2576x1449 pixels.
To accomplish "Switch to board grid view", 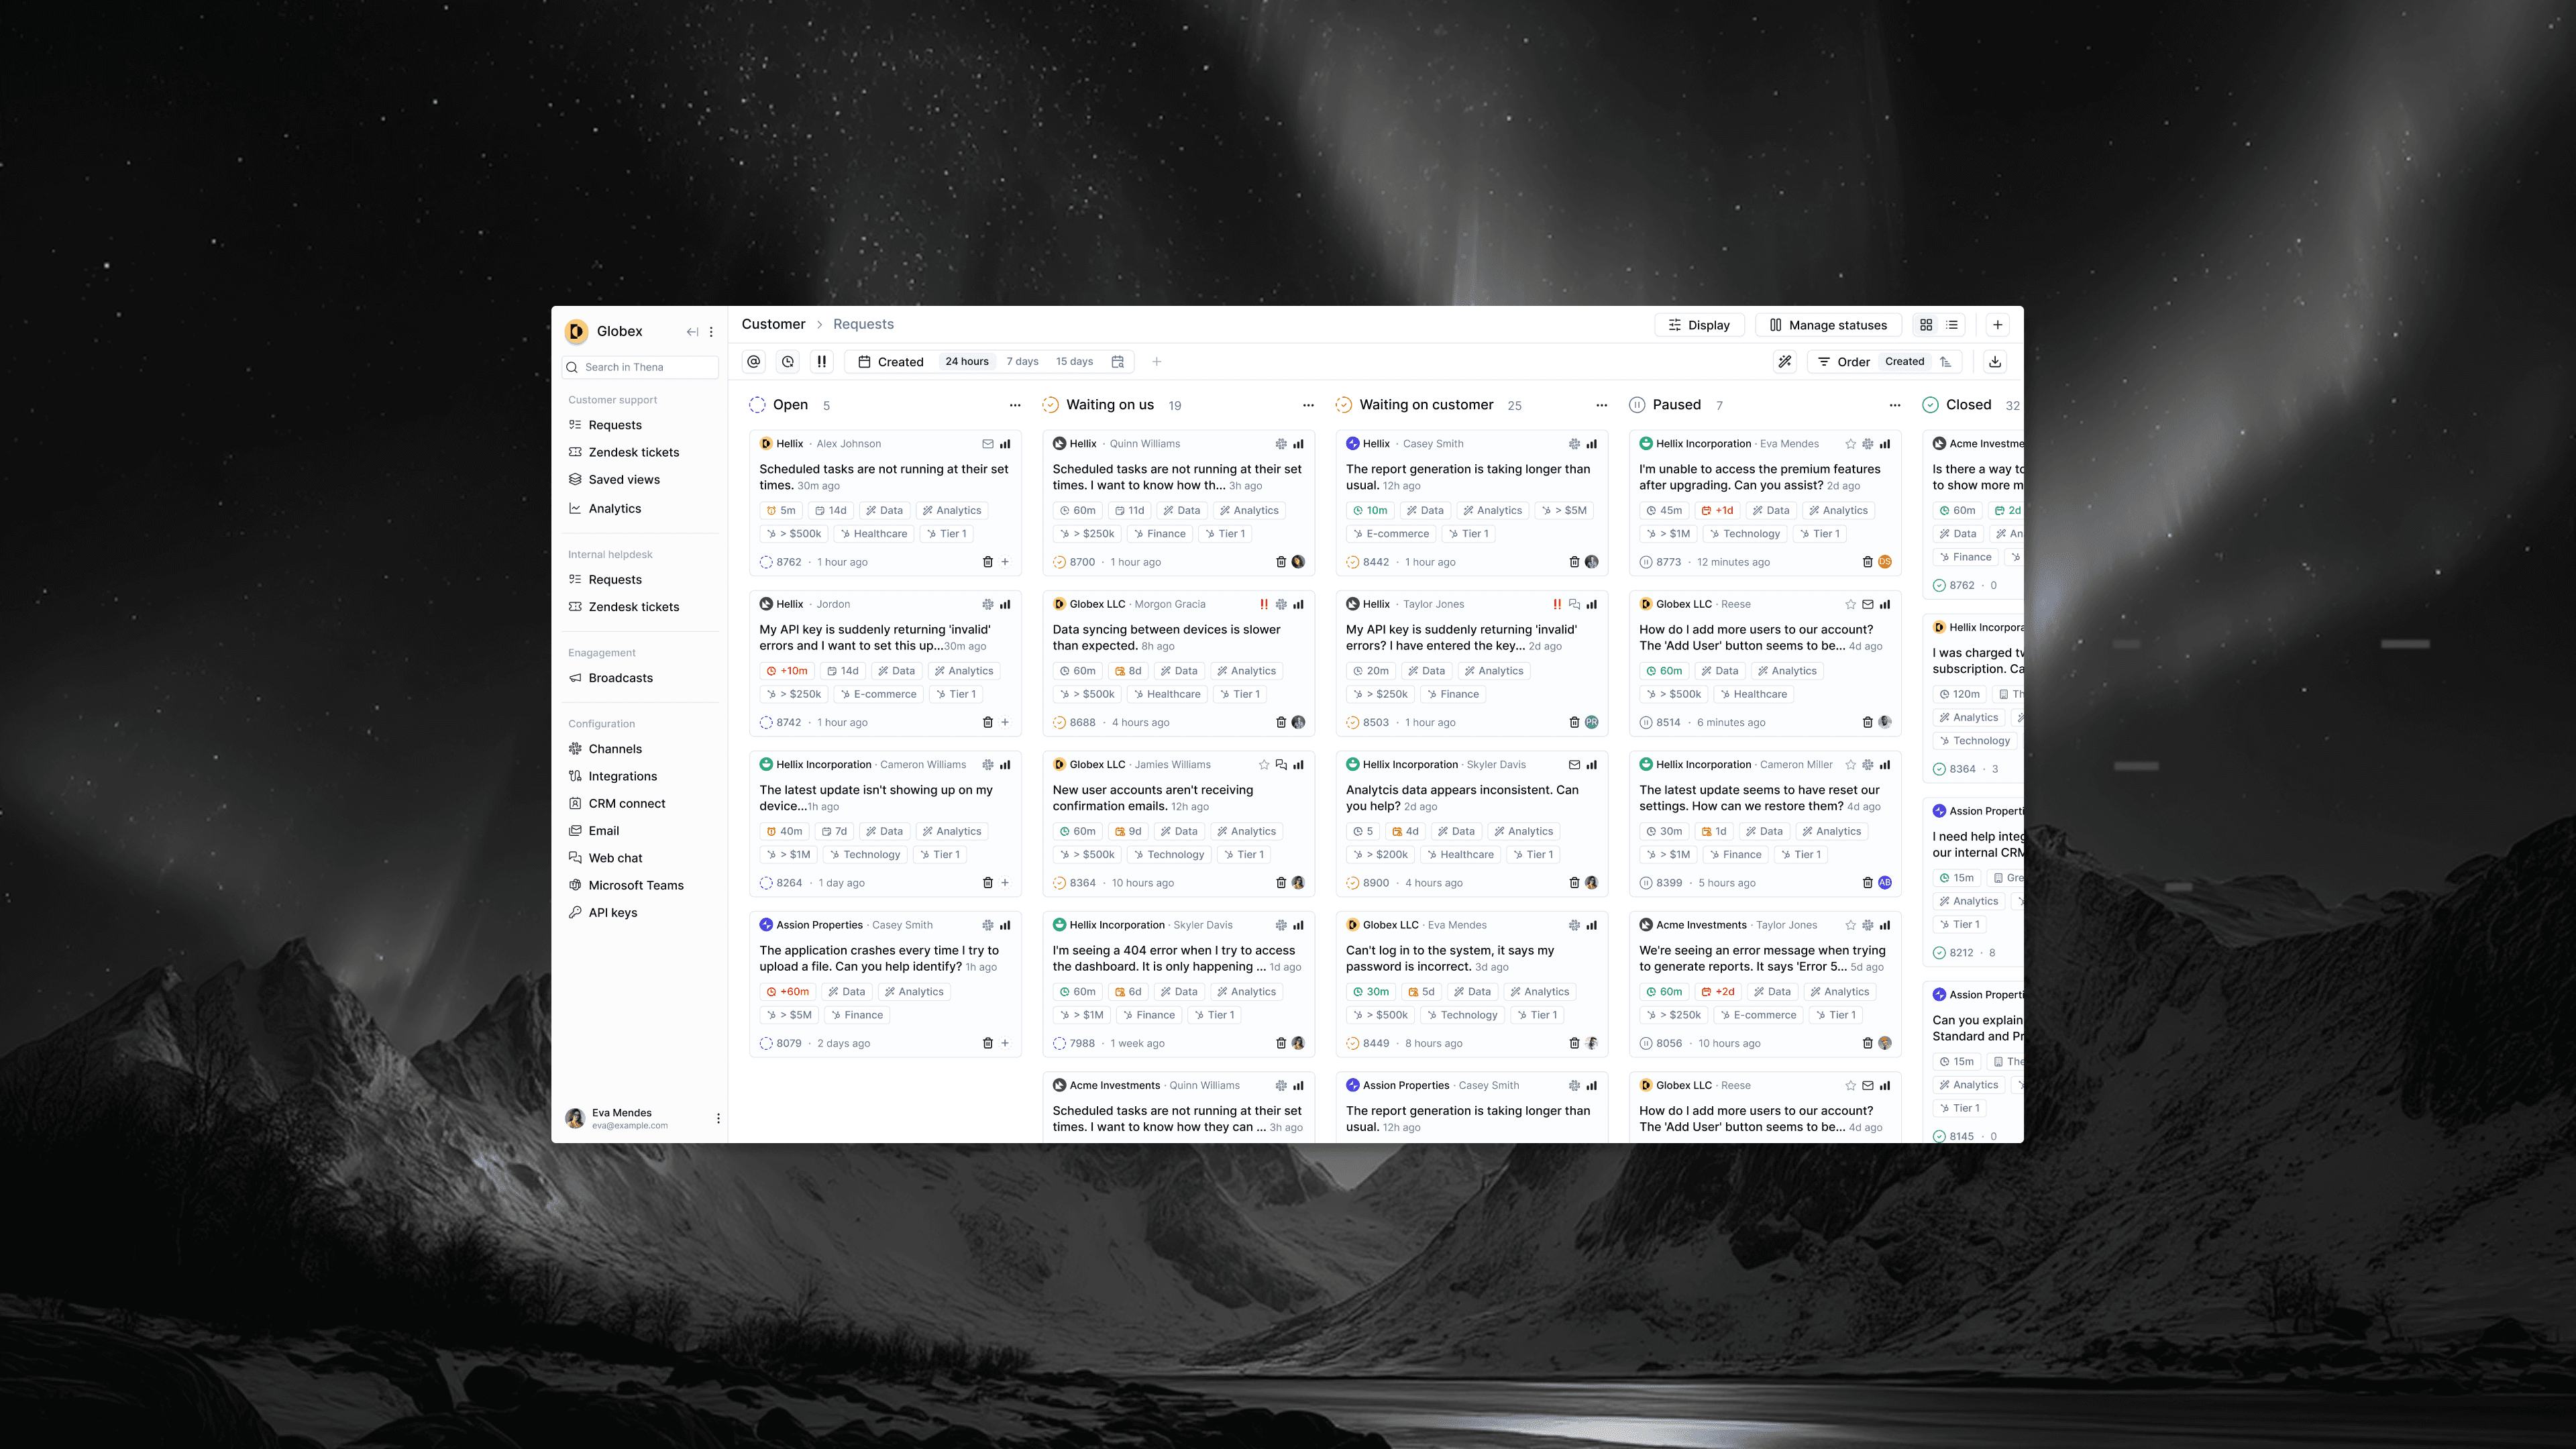I will click(1926, 325).
